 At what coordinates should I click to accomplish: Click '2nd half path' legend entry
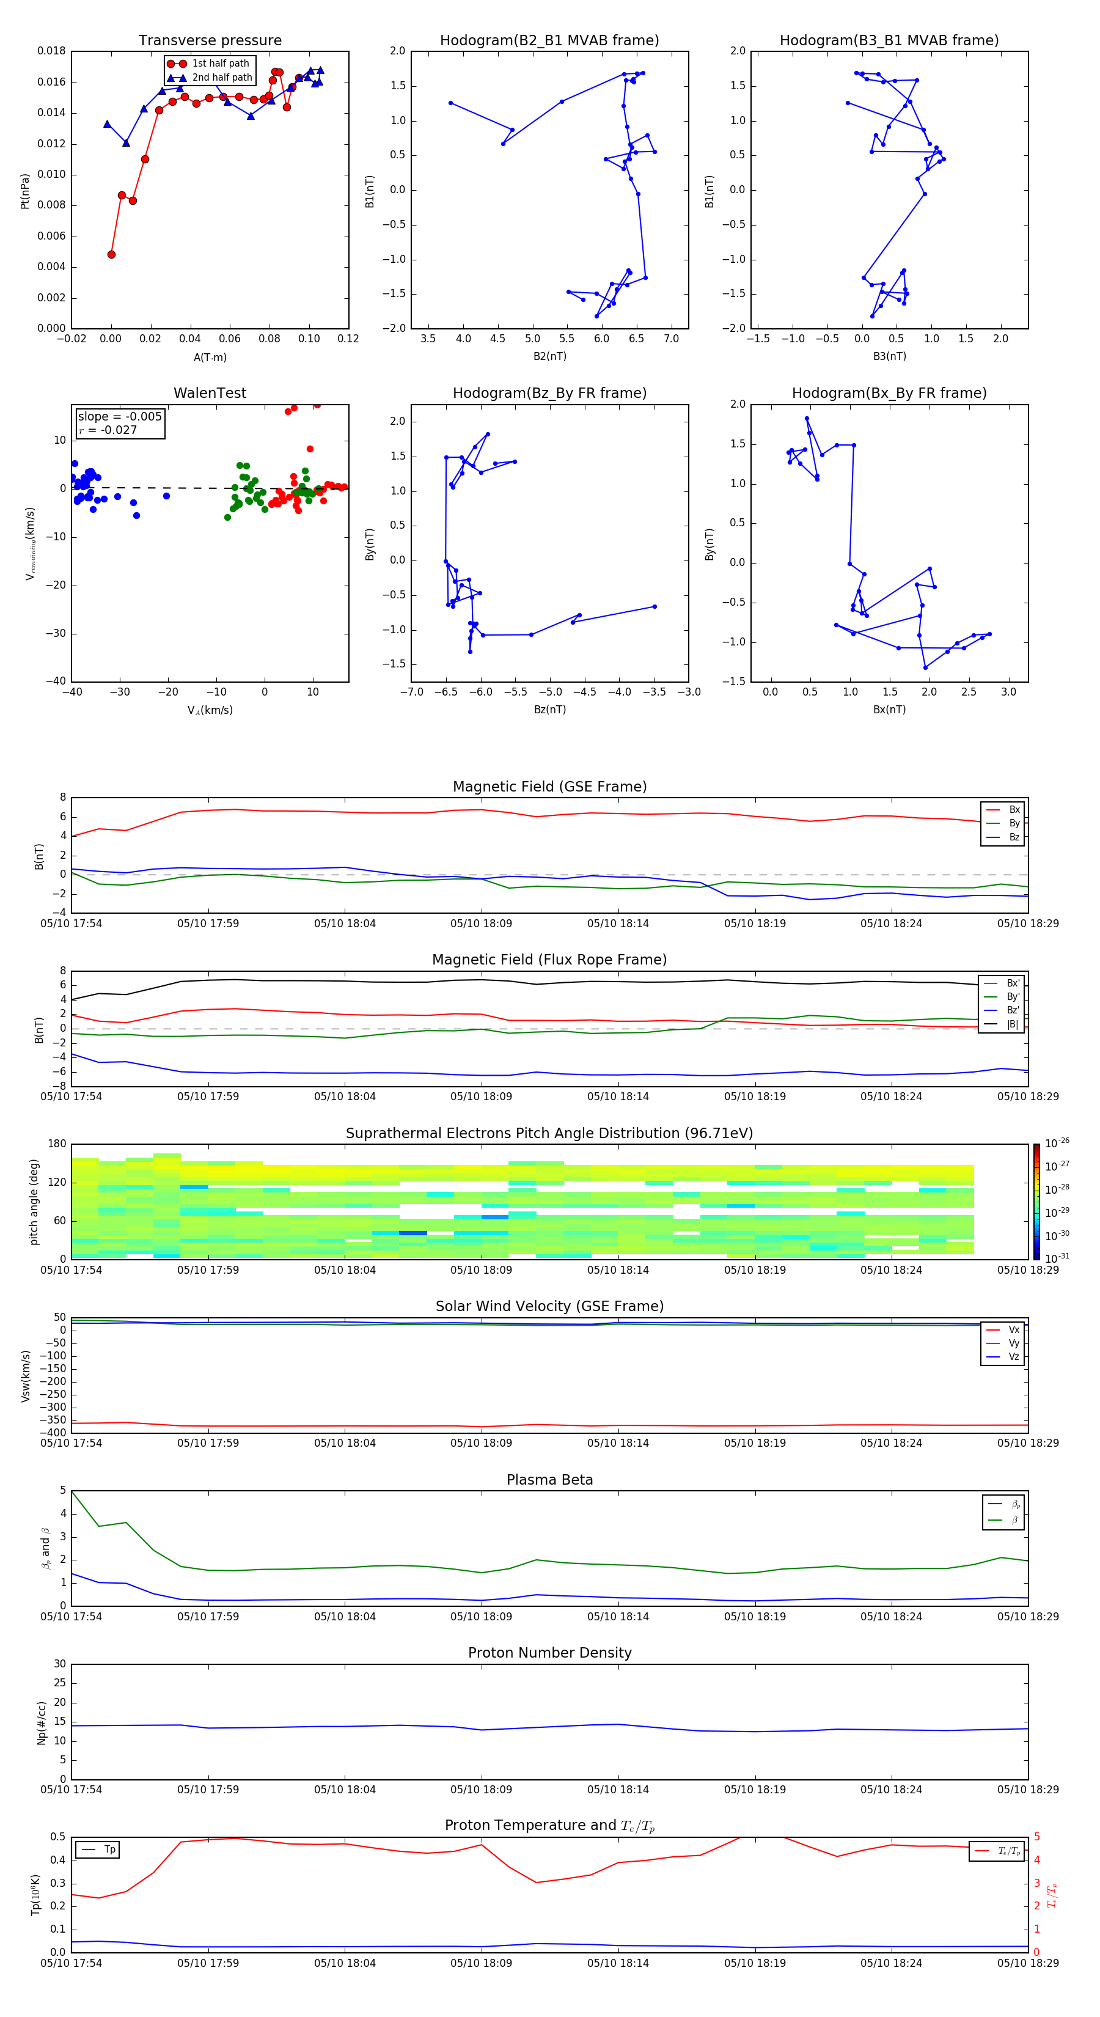click(210, 78)
